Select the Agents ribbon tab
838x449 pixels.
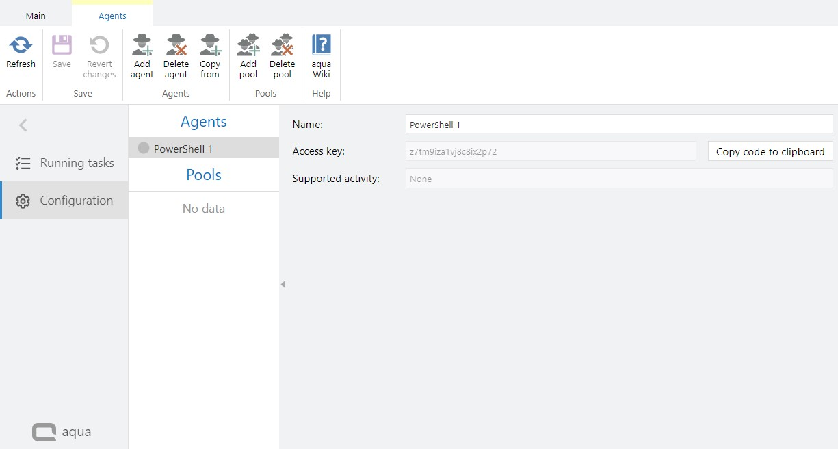click(112, 16)
